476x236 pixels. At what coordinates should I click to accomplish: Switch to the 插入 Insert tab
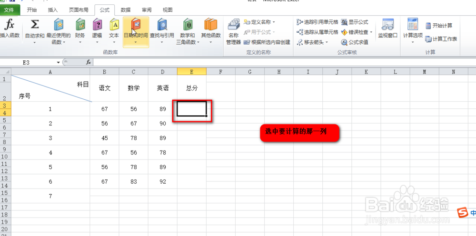click(53, 10)
